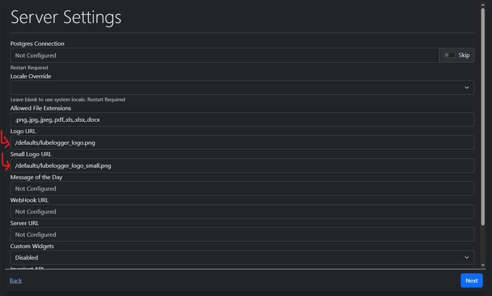Click the Logo URL text field
The width and height of the screenshot is (492, 296).
[242, 142]
